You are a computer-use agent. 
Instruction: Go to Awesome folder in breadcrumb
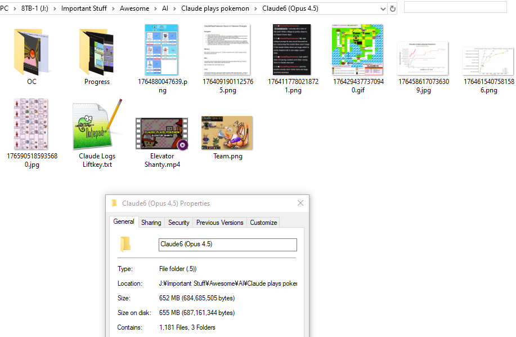[x=134, y=8]
